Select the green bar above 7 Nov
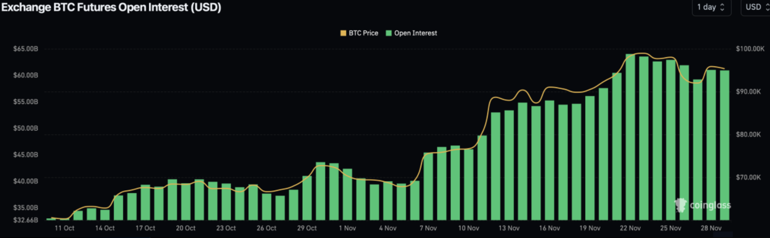This screenshot has width=770, height=238. pyautogui.click(x=428, y=186)
